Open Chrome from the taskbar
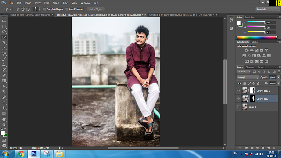281x158 pixels. click(x=21, y=154)
